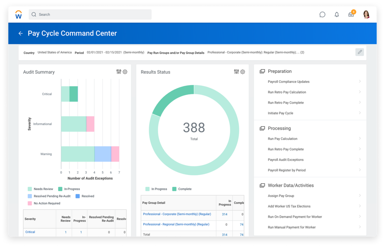The height and width of the screenshot is (247, 385).
Task: Open Initiate Pay Cycle item
Action: point(280,113)
